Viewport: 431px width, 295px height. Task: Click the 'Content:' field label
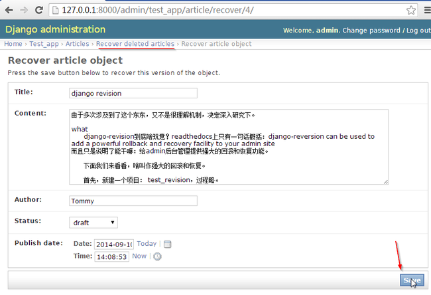[x=31, y=113]
